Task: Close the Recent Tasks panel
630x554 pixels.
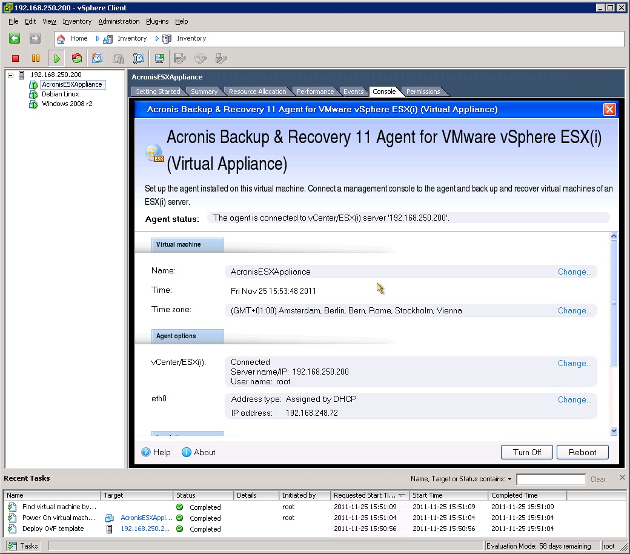Action: [x=622, y=477]
